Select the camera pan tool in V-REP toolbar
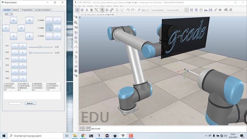247x139 pixels. pos(77,10)
